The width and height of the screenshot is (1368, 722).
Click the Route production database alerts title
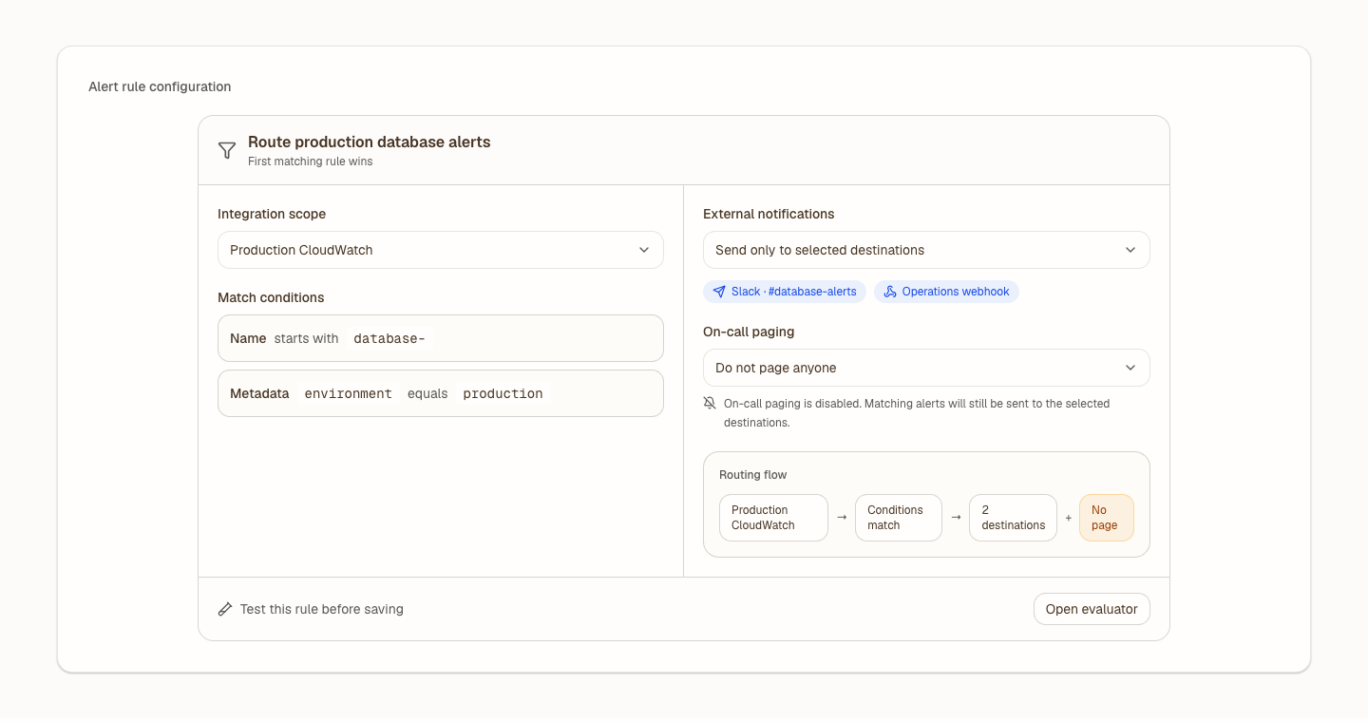click(x=370, y=142)
